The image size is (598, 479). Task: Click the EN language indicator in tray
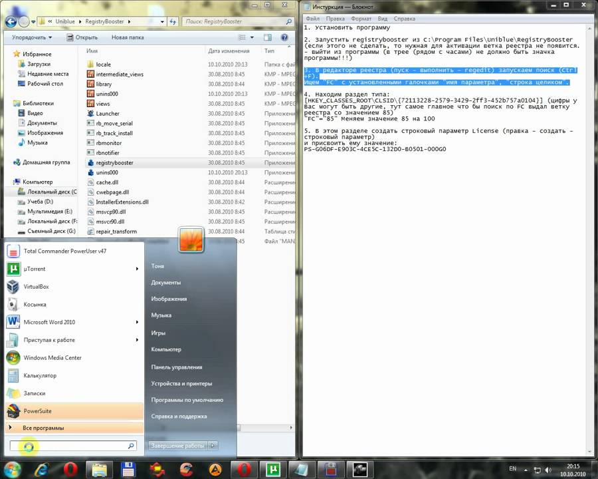click(512, 468)
